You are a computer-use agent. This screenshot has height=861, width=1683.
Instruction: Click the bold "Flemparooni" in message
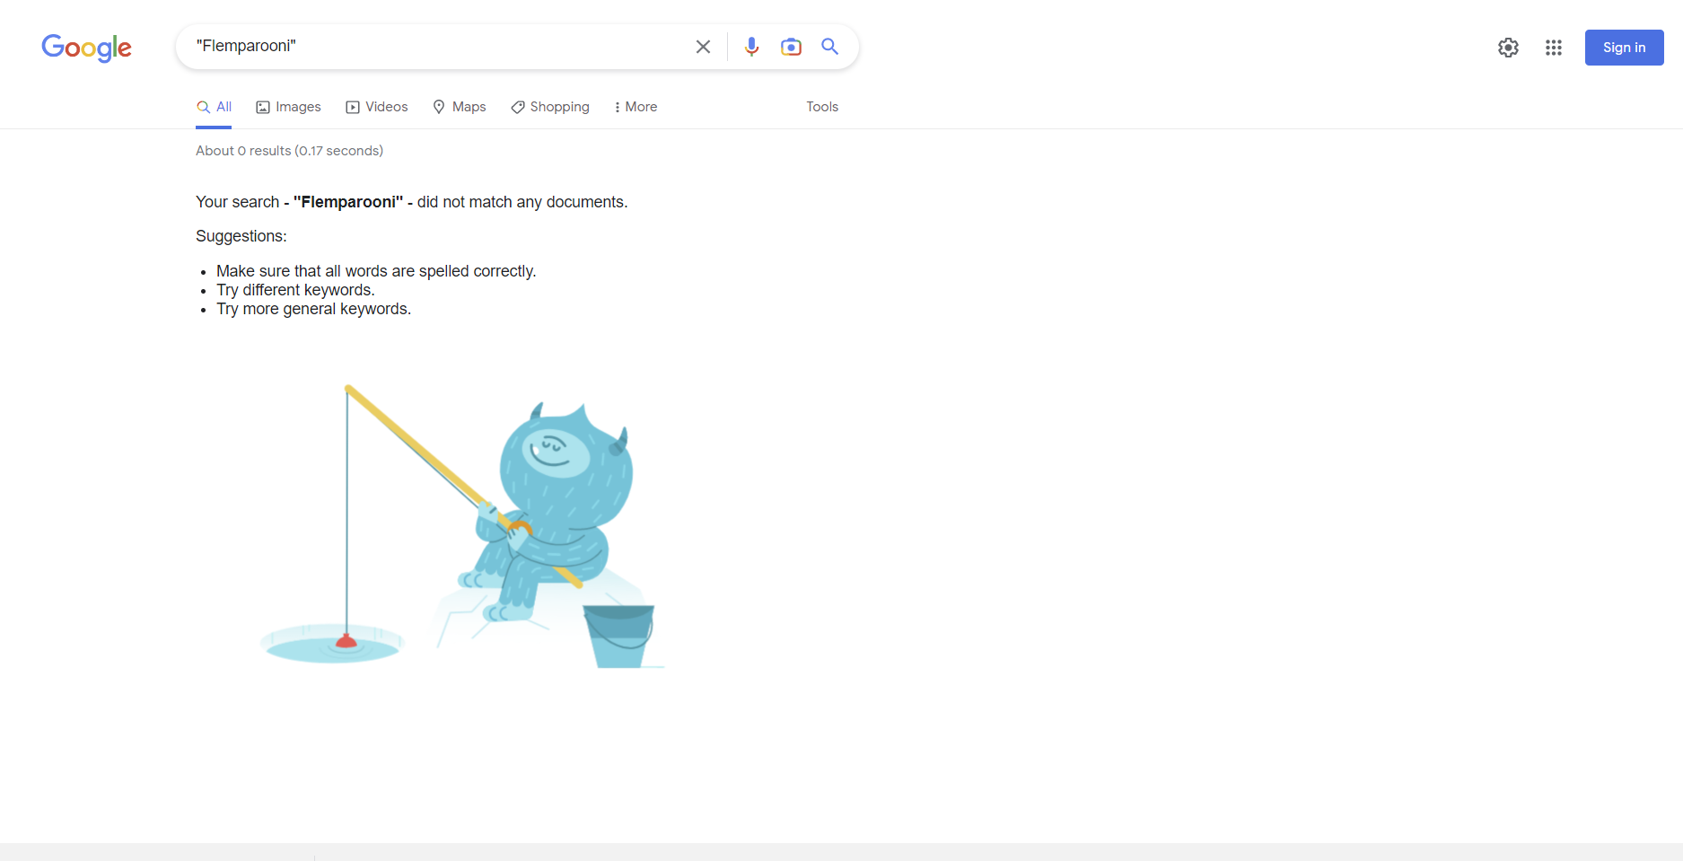click(348, 202)
